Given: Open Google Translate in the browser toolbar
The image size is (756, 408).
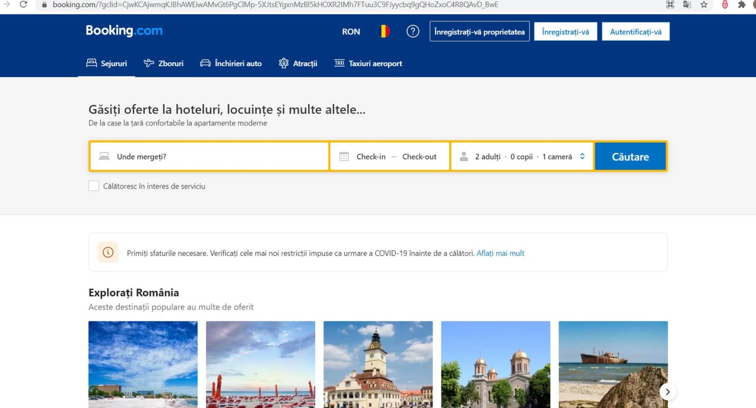Looking at the screenshot, I should [x=687, y=5].
